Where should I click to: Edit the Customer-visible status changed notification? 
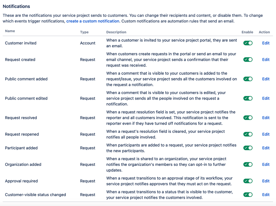266,194
